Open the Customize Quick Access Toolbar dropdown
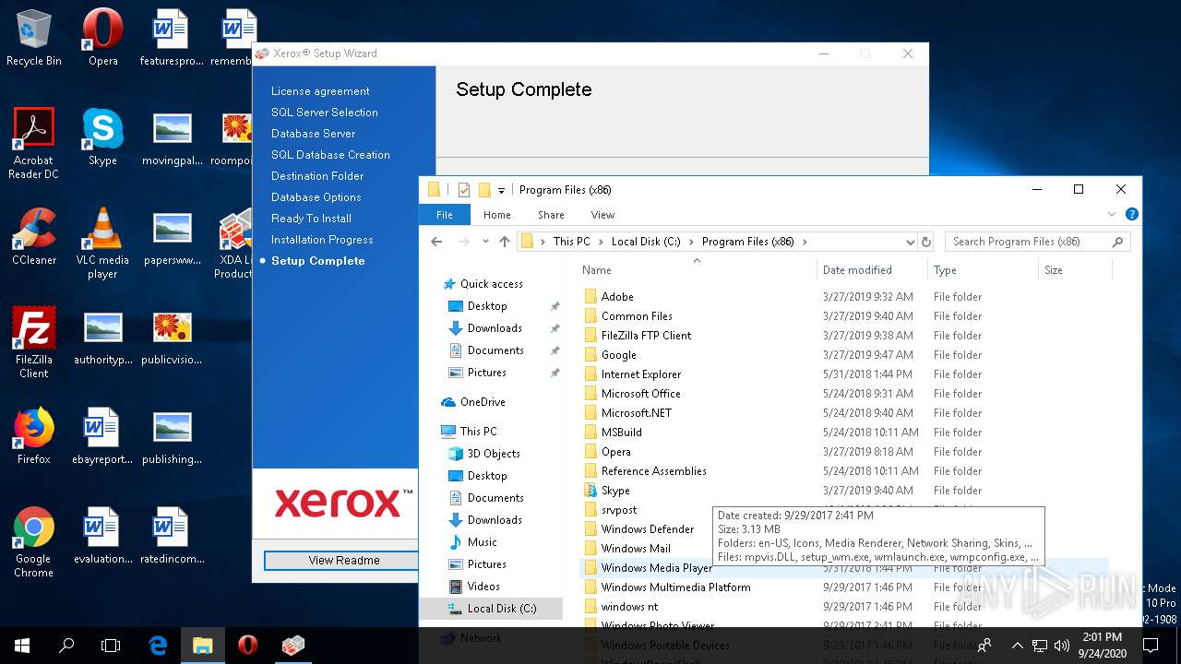Image resolution: width=1181 pixels, height=664 pixels. coord(502,190)
